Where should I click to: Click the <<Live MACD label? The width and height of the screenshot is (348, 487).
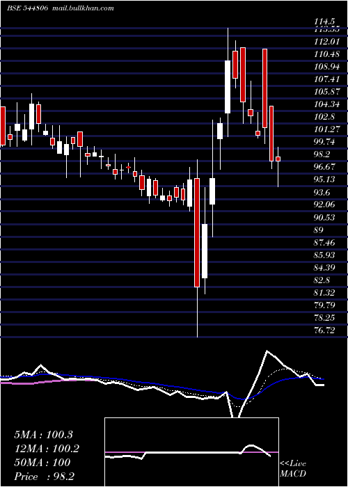(293, 468)
